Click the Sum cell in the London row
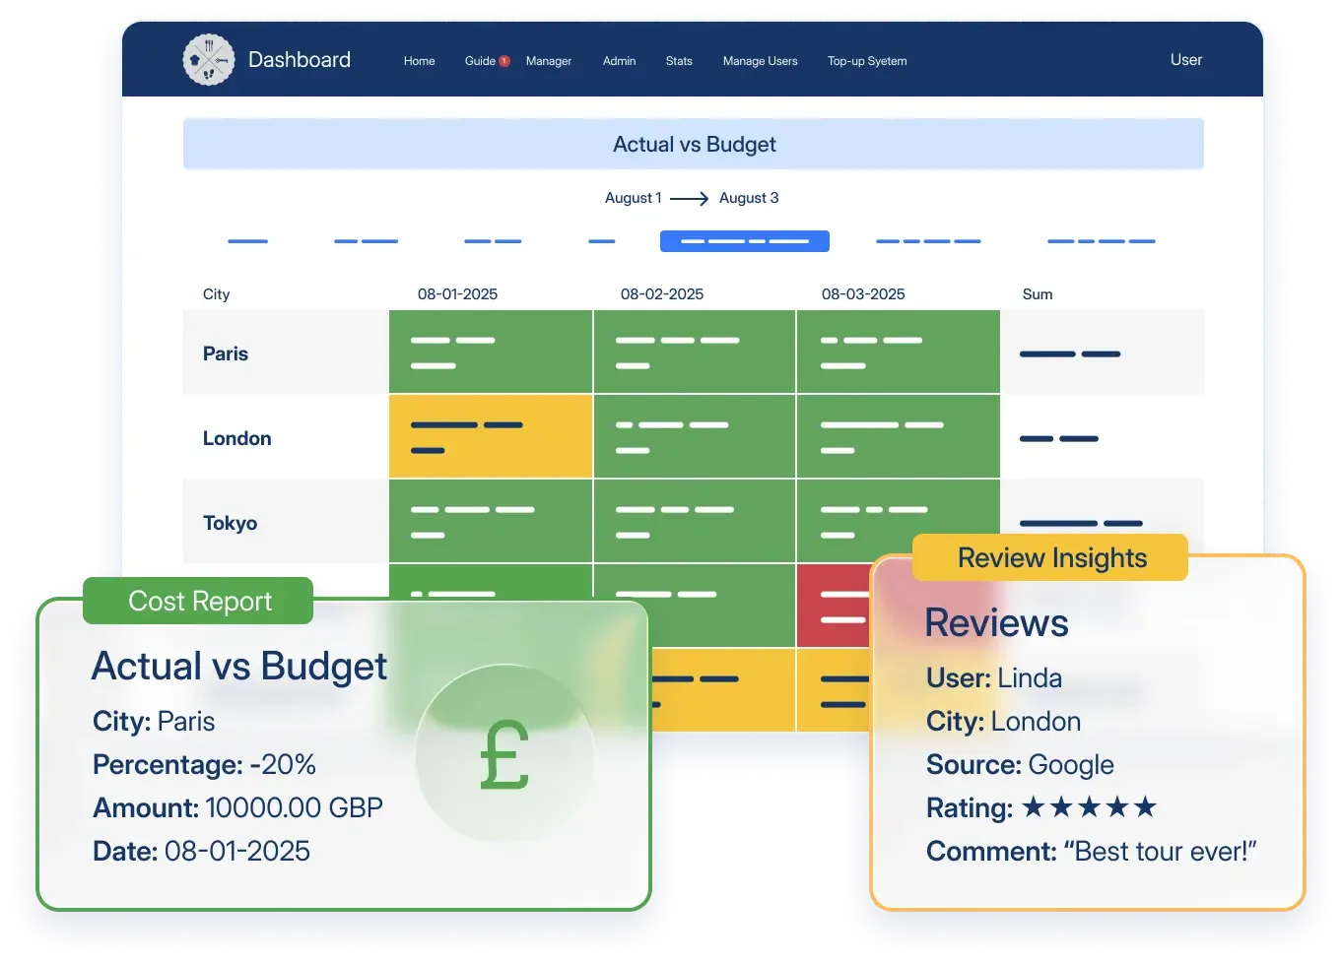The width and height of the screenshot is (1342, 963). (x=1103, y=437)
